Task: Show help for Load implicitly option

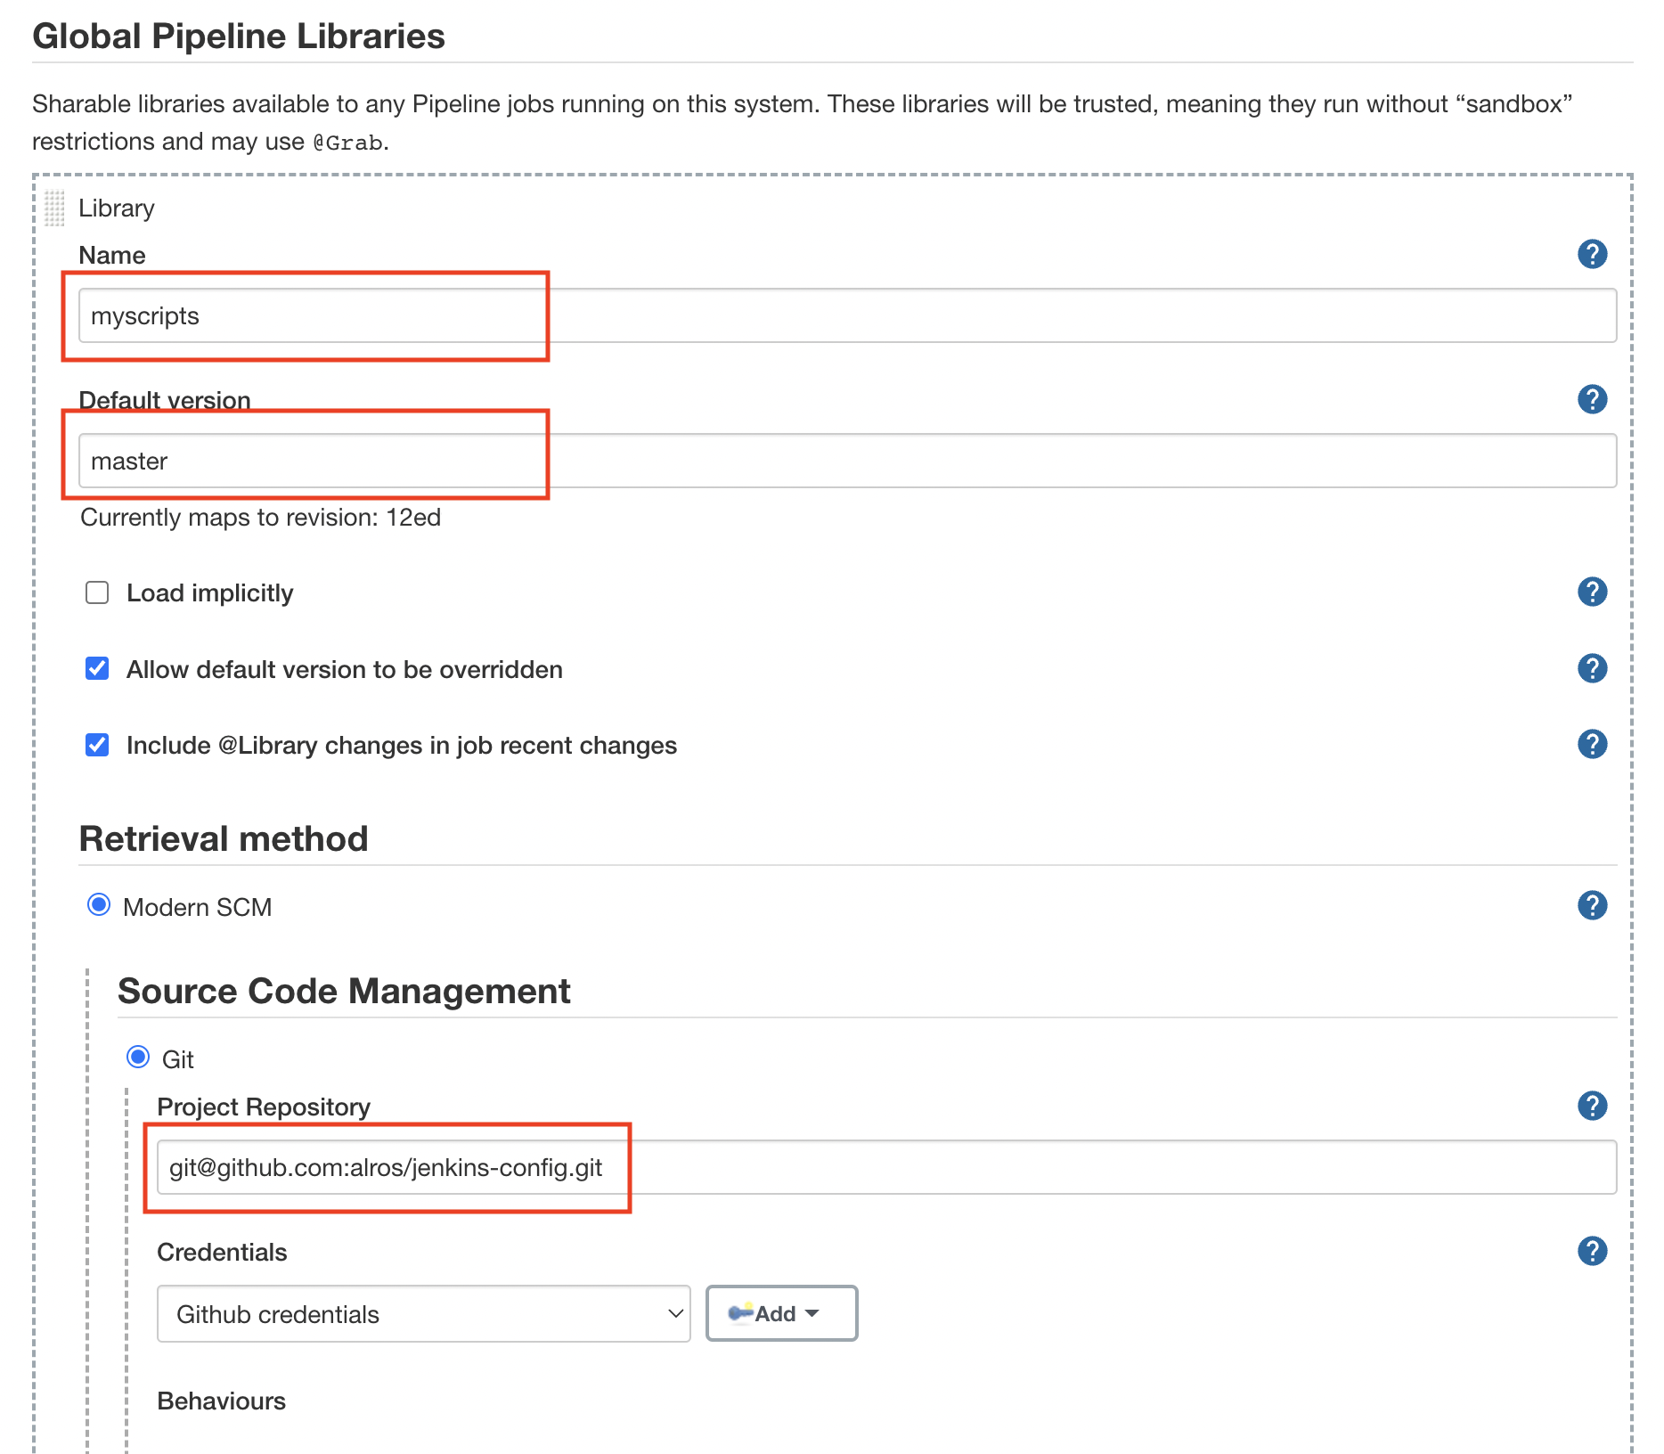Action: tap(1591, 592)
